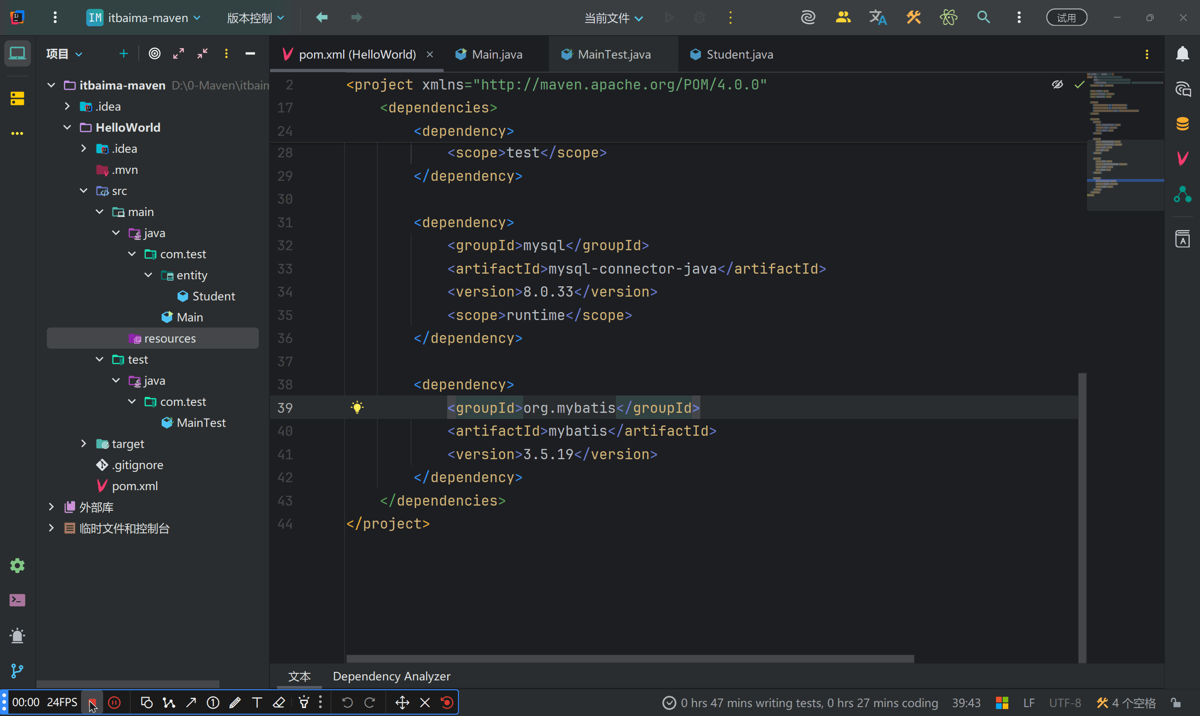Screen dimensions: 1200x716
Task: Switch to the MainTest.java tab
Action: 613,54
